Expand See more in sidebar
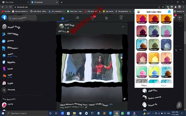This screenshot has width=186, height=116. pyautogui.click(x=9, y=90)
